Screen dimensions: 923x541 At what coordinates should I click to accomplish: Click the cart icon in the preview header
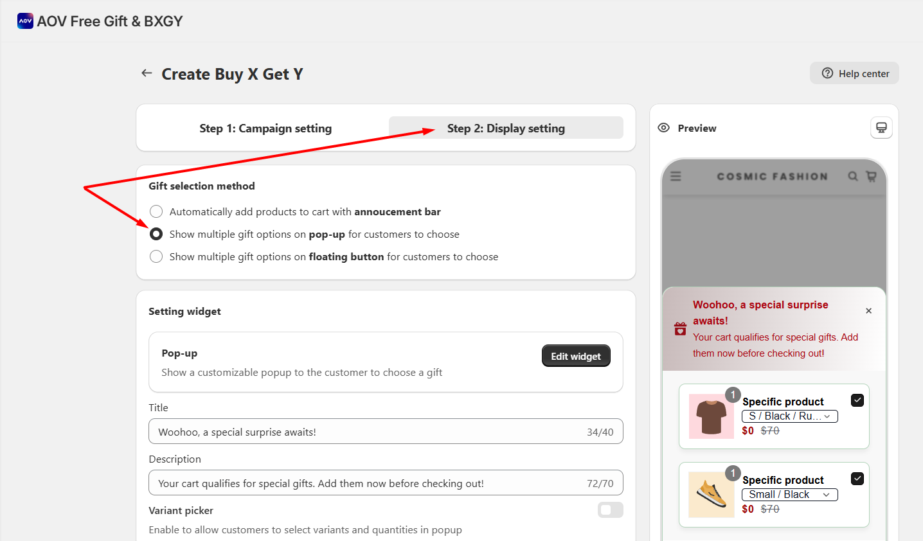(x=871, y=176)
